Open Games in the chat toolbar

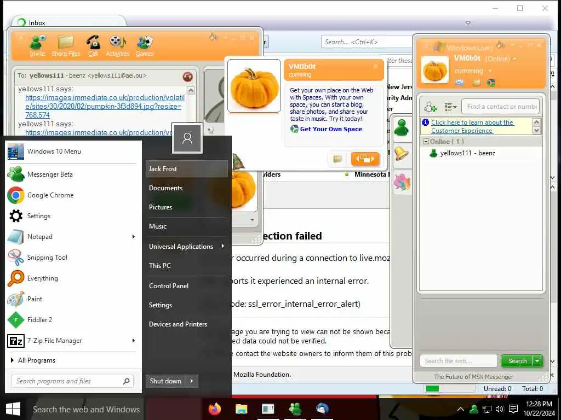tap(145, 46)
